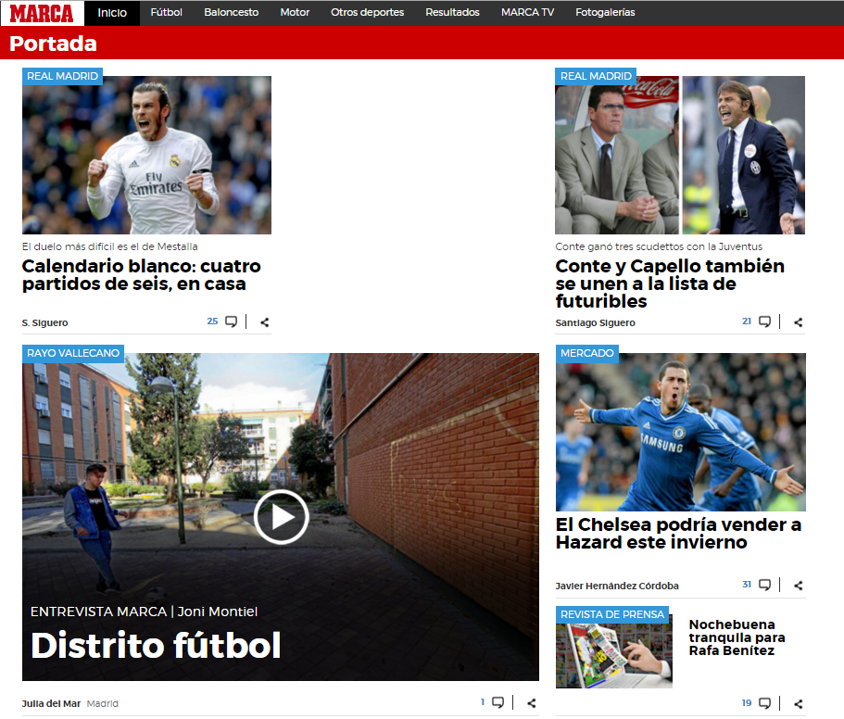Click 'ENTREVISTA MARCA | Joni Montiel' caption
This screenshot has width=844, height=719.
click(145, 612)
